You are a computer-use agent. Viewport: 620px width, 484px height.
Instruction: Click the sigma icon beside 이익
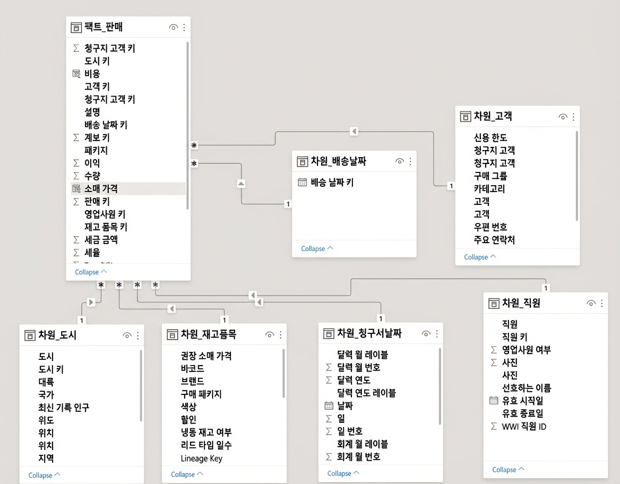click(76, 163)
